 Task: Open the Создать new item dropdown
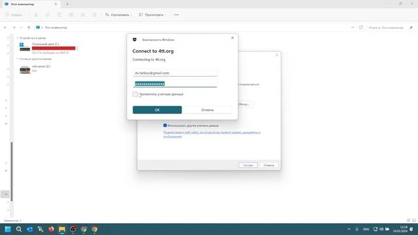15,15
